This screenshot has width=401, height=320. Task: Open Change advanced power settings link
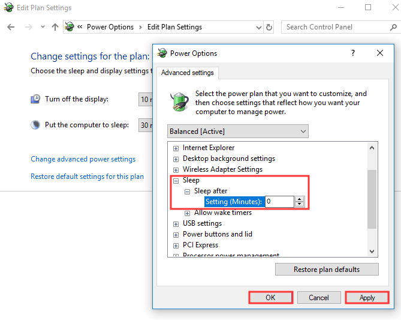point(83,159)
